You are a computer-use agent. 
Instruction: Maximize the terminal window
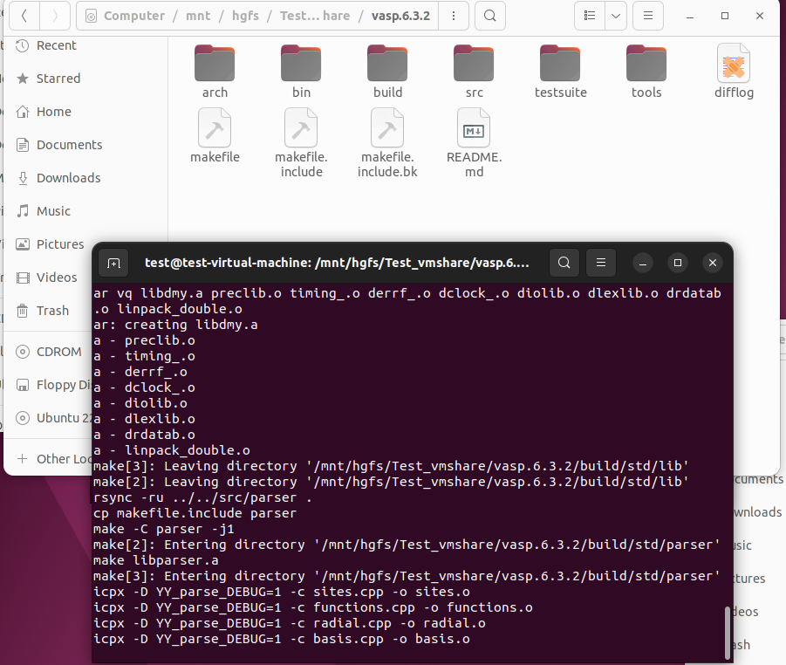coord(678,263)
